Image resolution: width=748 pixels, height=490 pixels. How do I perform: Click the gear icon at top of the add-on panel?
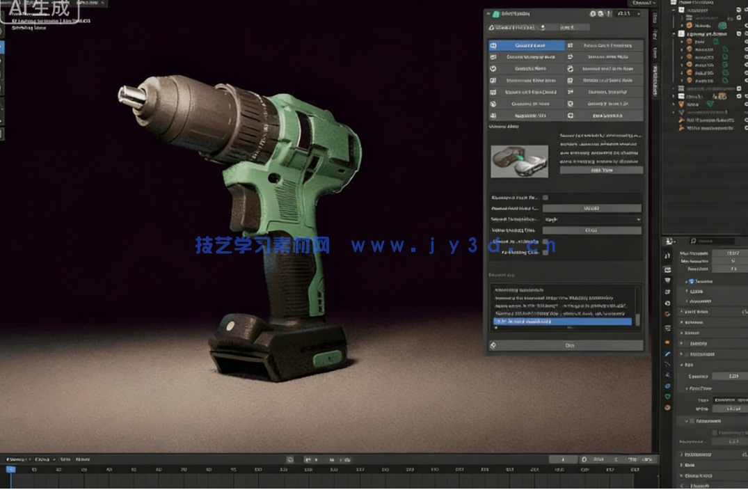pos(593,13)
